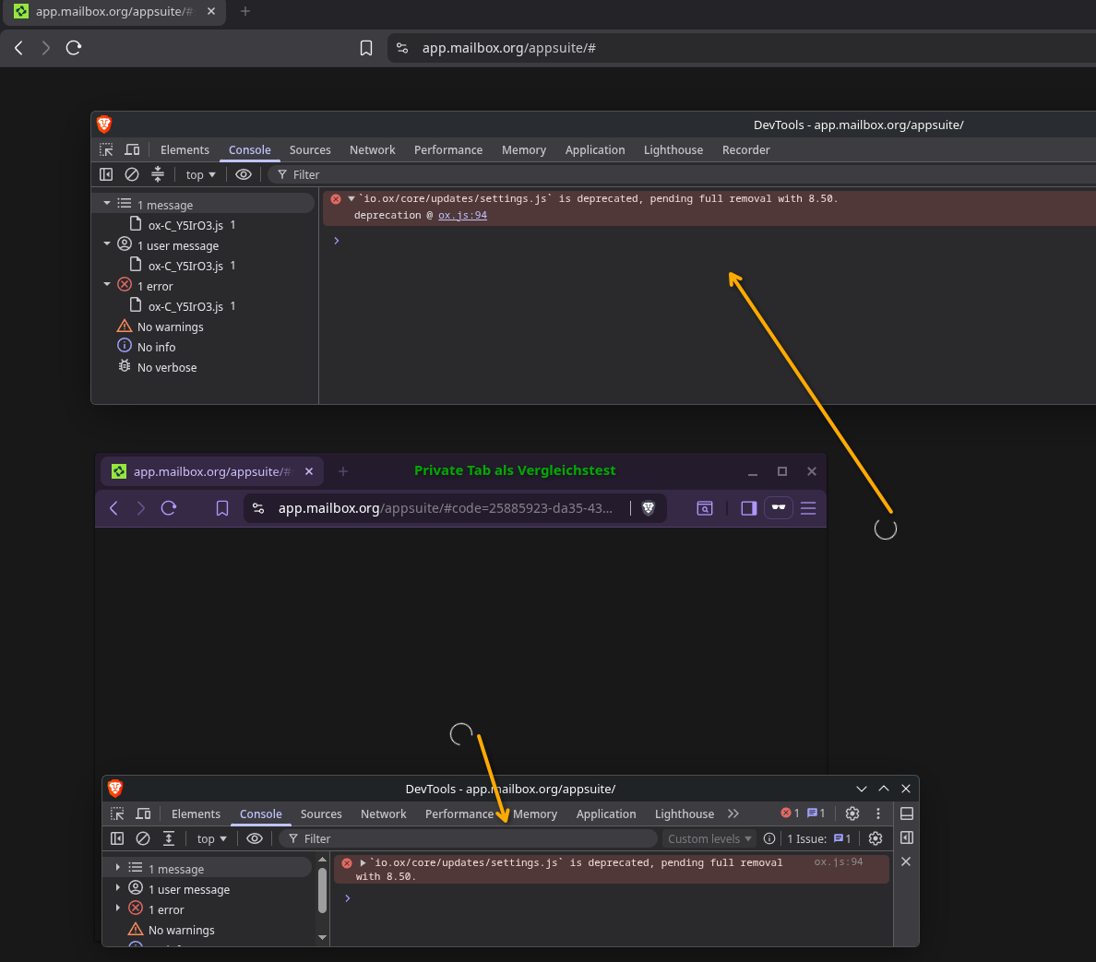
Task: Go back in the private window
Action: [113, 508]
